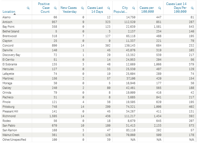The image size is (197, 144).
Task: Open search for Cases Last 14 Days Per 100,000
Action: click(x=192, y=8)
